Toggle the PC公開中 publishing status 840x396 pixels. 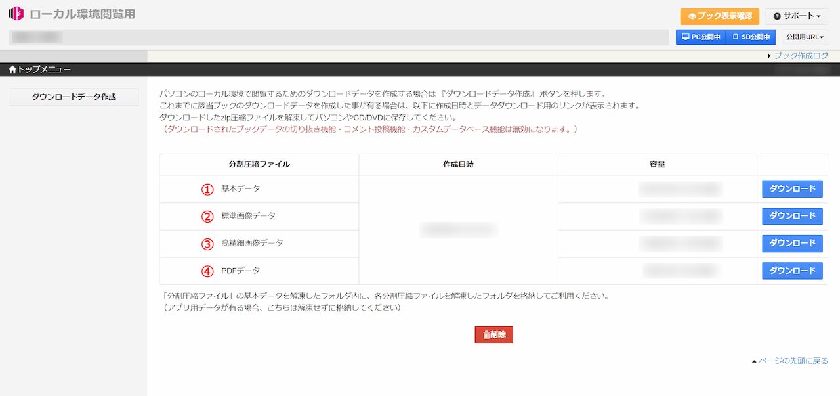point(700,37)
